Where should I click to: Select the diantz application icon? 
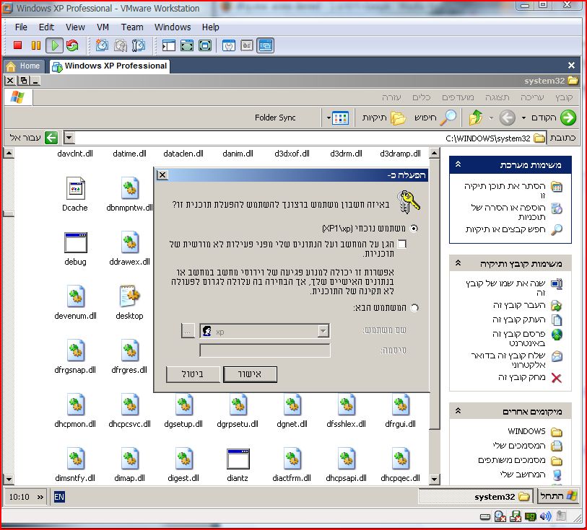pyautogui.click(x=238, y=459)
